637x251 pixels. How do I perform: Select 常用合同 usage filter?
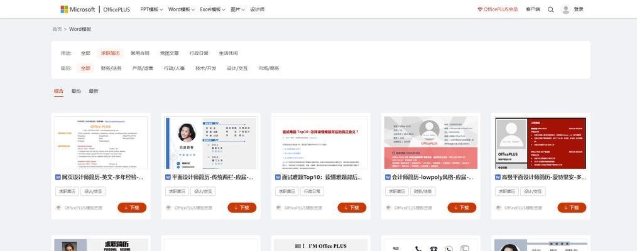tap(139, 53)
